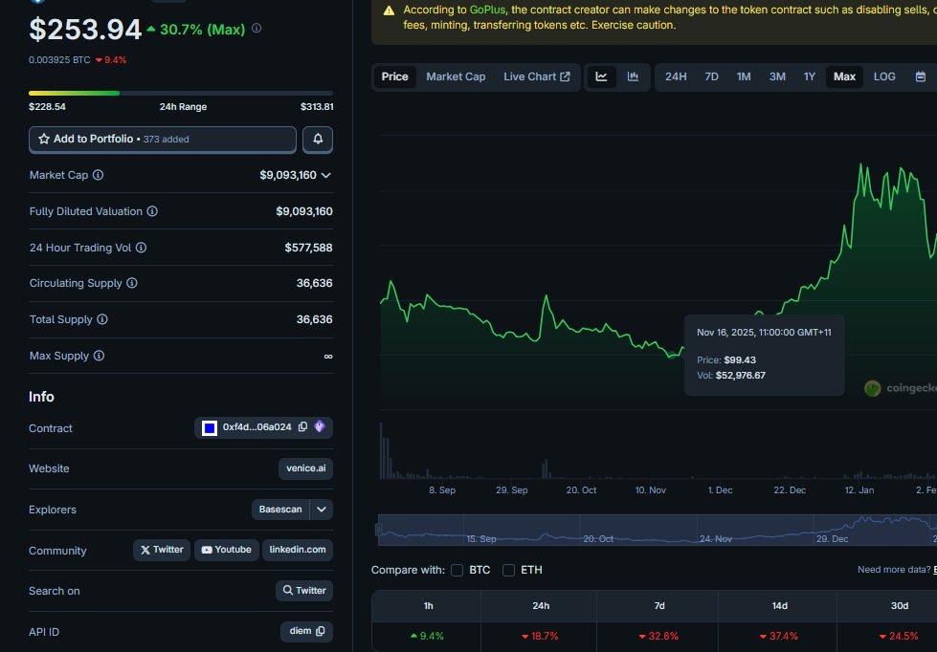Viewport: 937px width, 652px height.
Task: Click the 24h Range progress bar
Action: [181, 93]
